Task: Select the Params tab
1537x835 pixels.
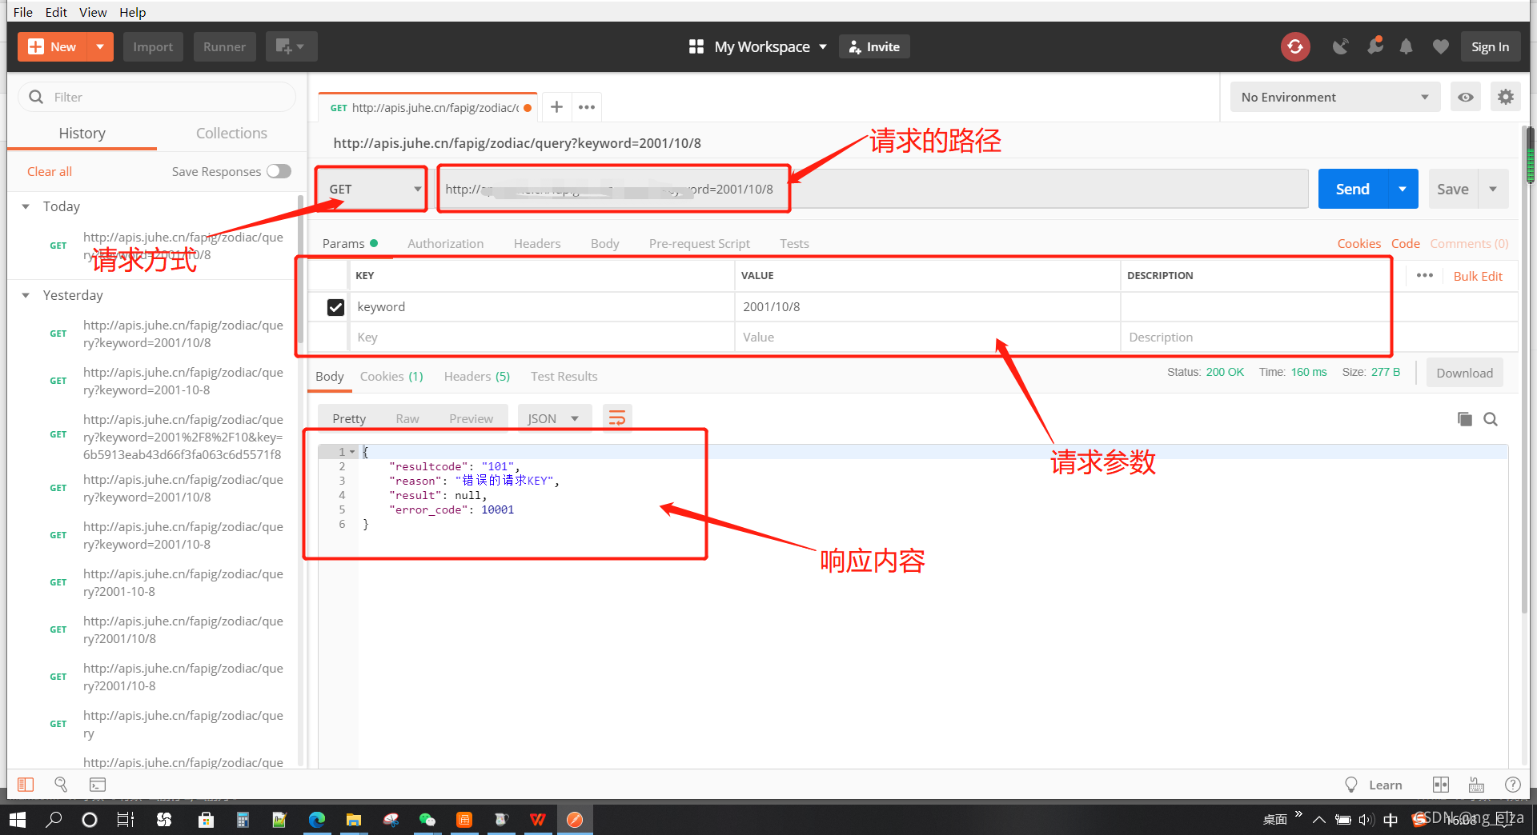Action: 350,243
